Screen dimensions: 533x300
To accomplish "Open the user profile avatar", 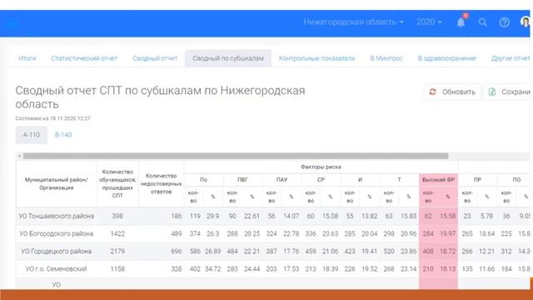I will (526, 22).
